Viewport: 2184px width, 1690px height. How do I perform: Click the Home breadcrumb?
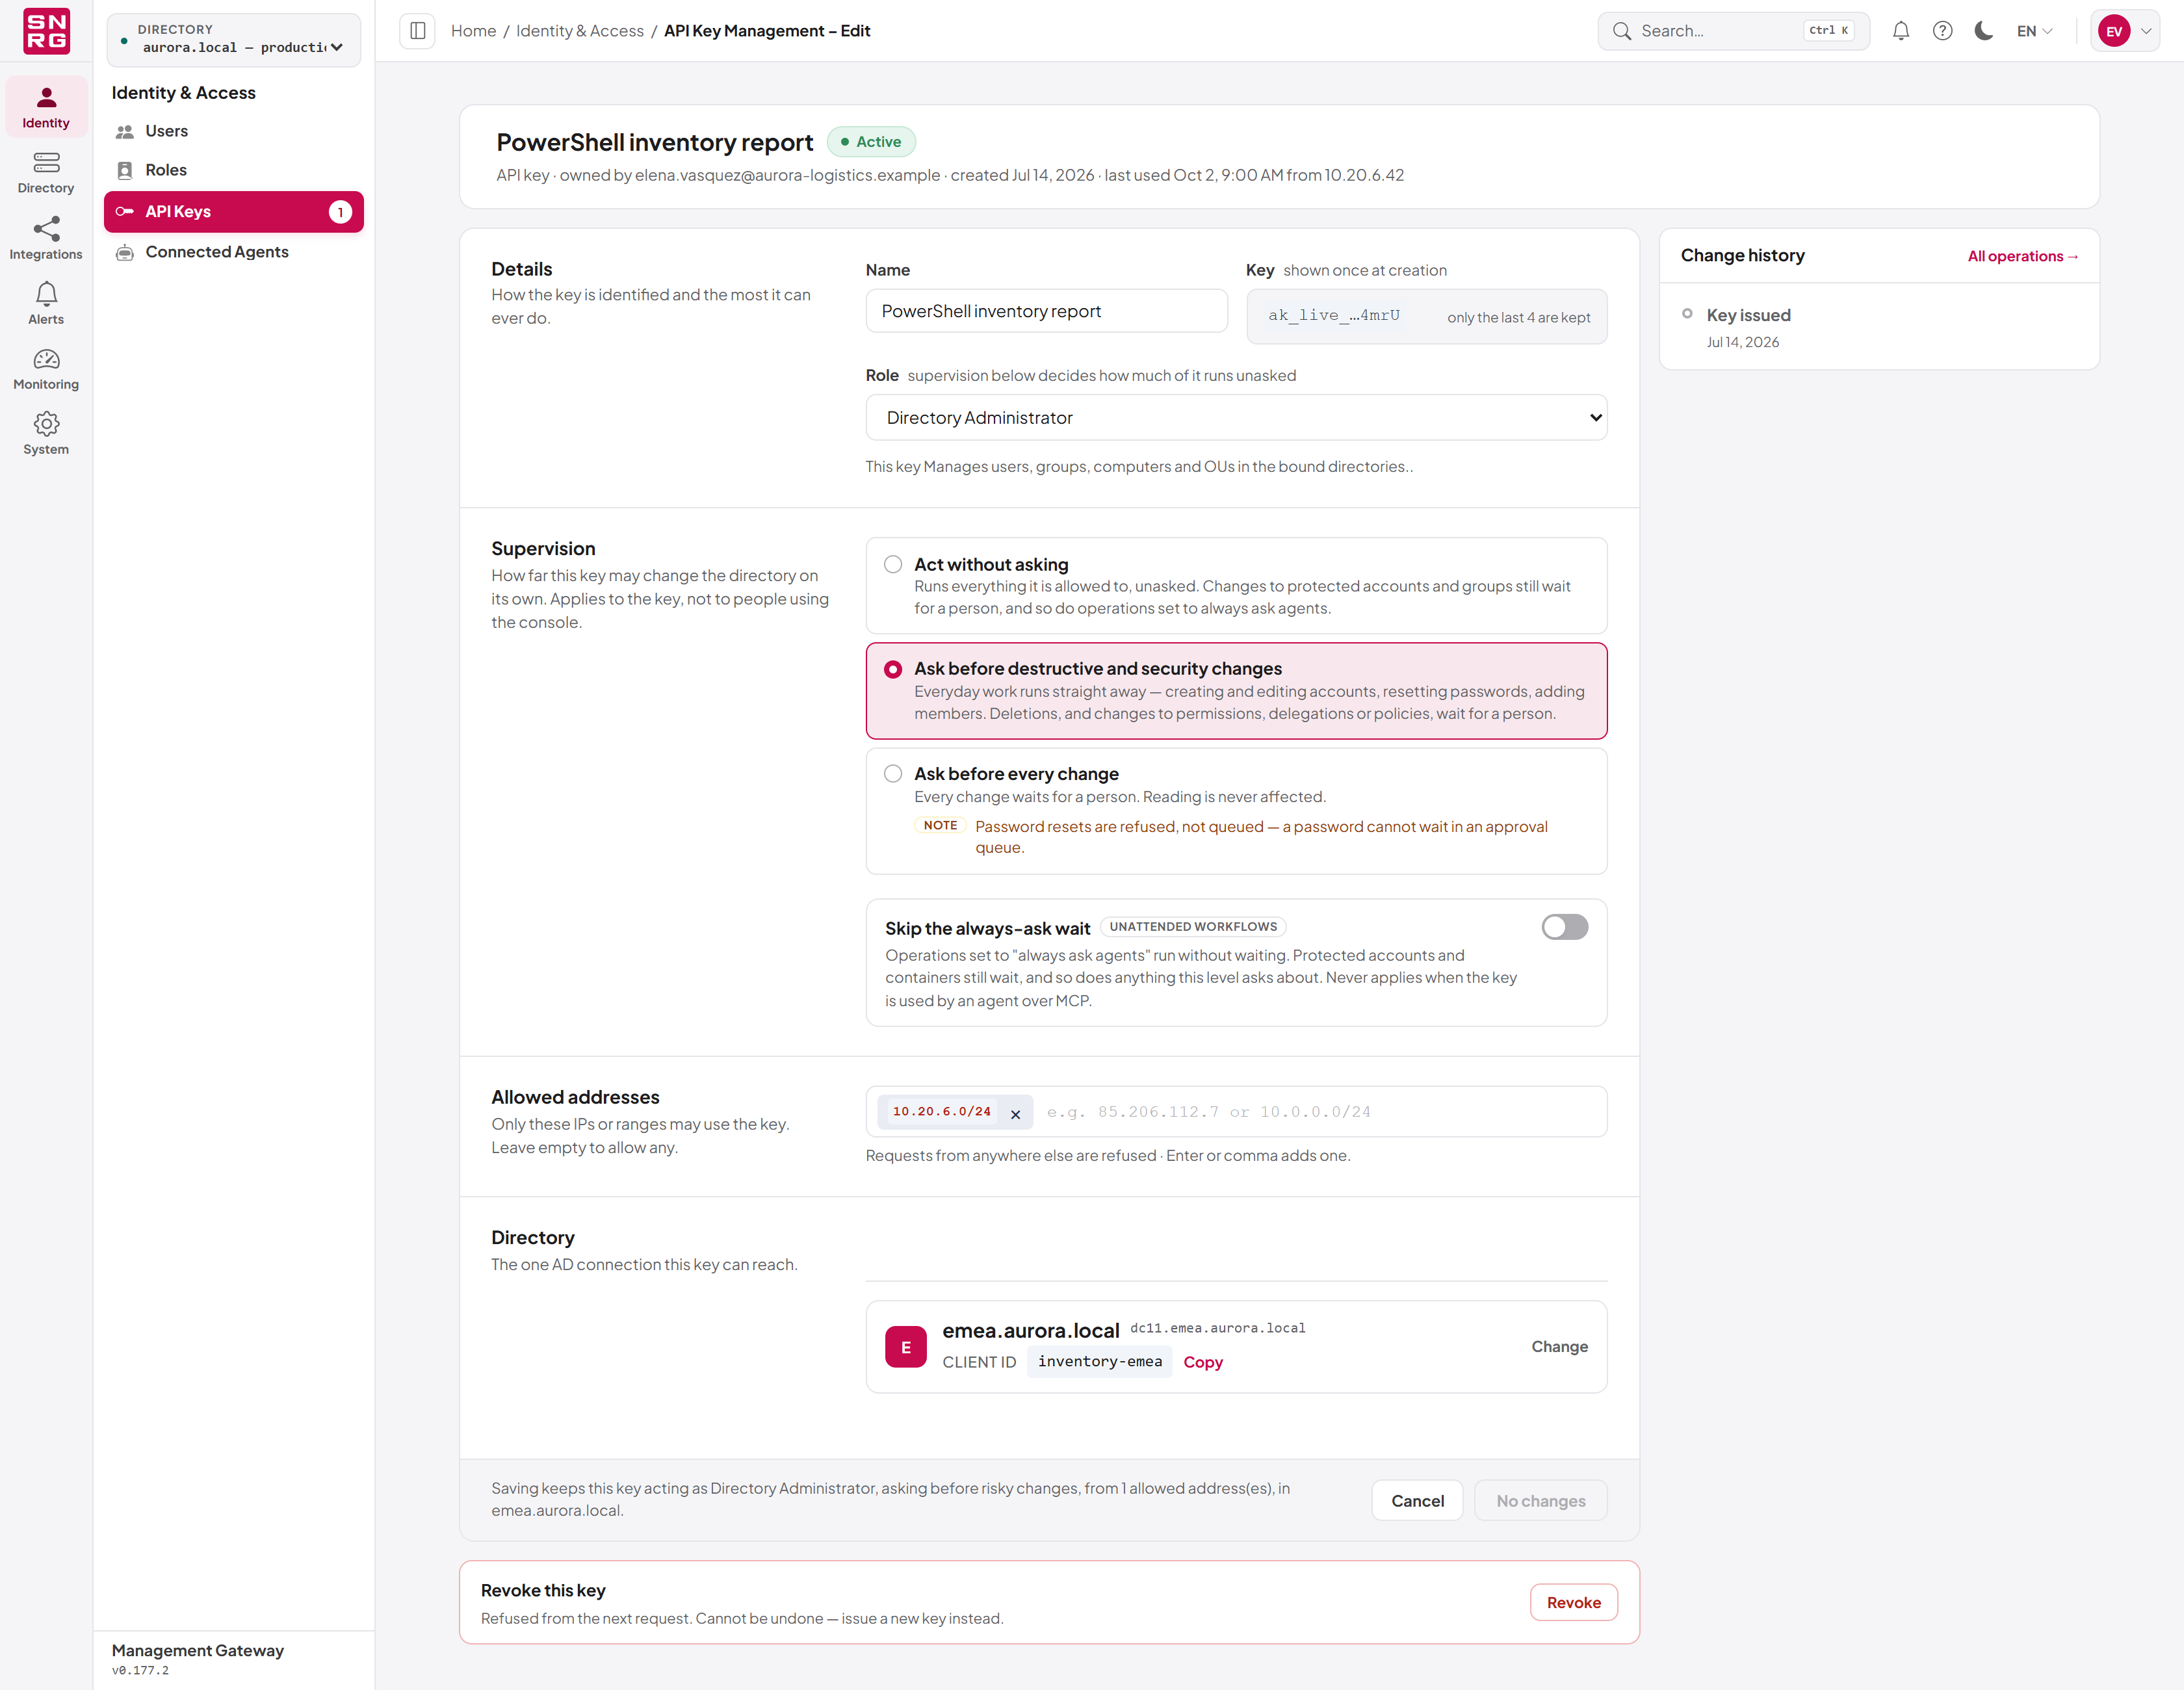pyautogui.click(x=473, y=31)
